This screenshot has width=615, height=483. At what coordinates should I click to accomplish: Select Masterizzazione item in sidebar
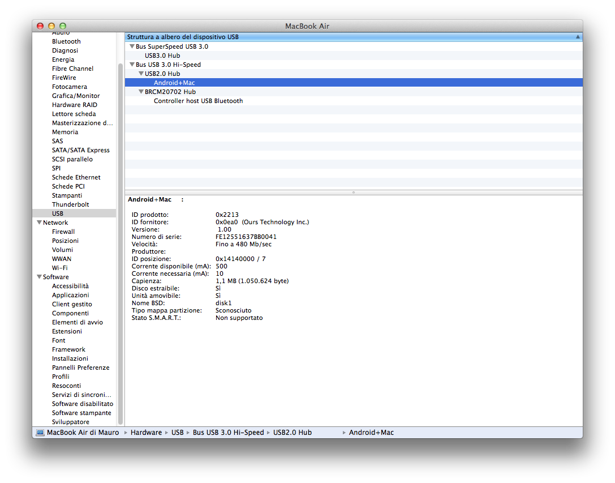tap(83, 122)
